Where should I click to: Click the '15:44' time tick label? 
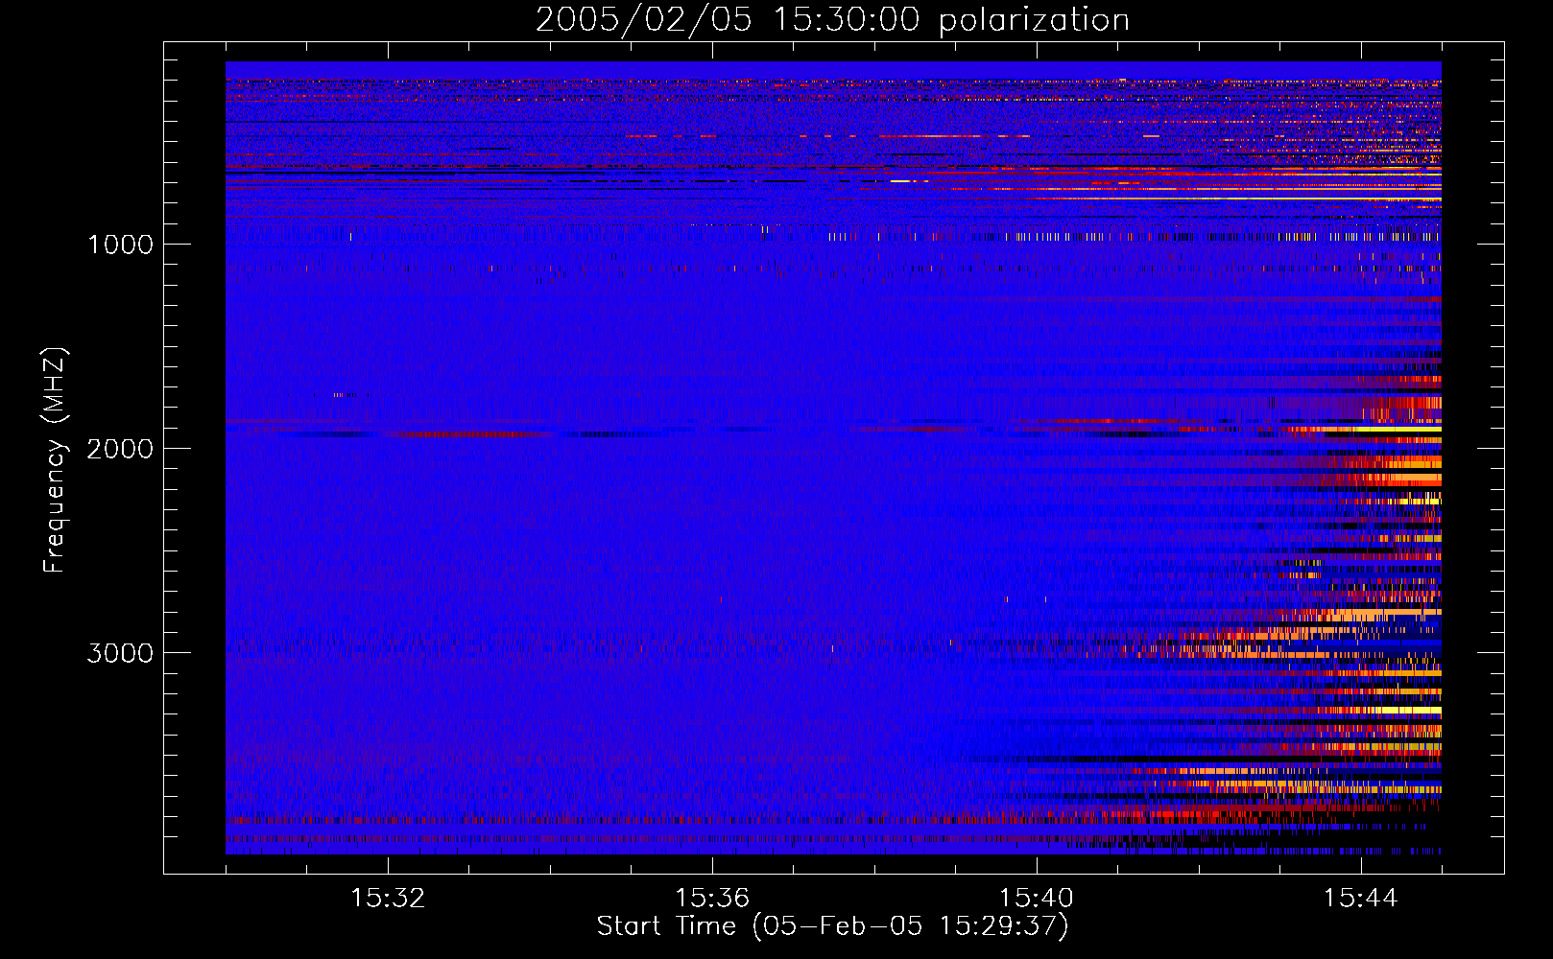pos(1361,899)
